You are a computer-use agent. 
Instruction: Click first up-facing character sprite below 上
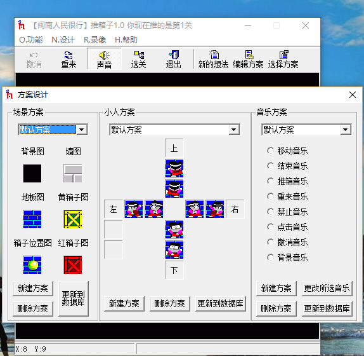(174, 168)
